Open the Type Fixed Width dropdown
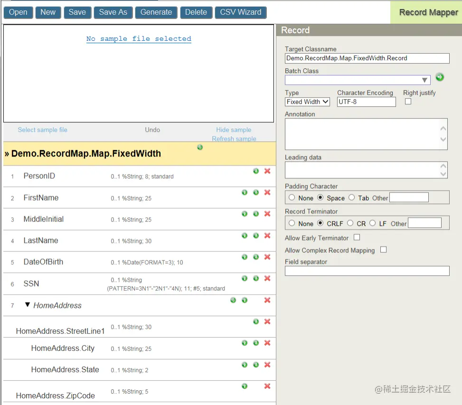Viewport: 462px width, 405px height. [307, 102]
